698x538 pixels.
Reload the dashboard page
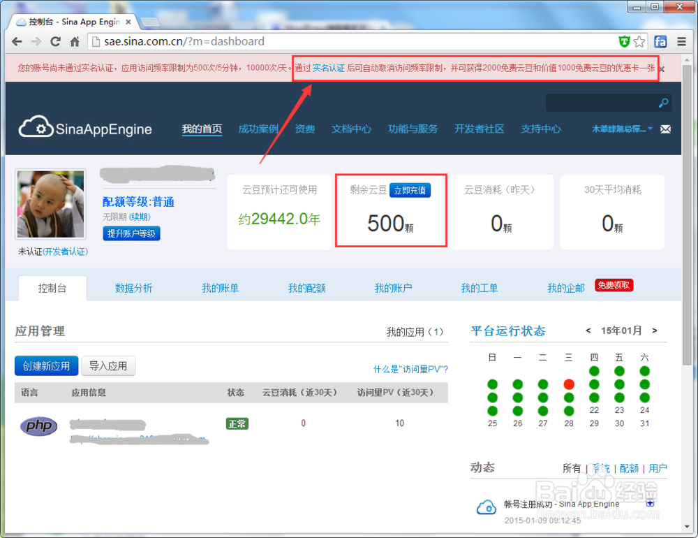pyautogui.click(x=56, y=41)
